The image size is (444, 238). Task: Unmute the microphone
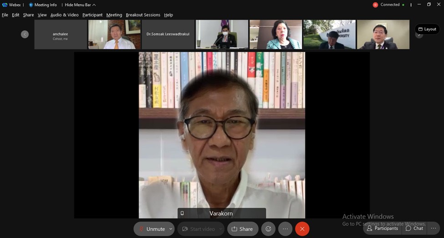point(151,229)
